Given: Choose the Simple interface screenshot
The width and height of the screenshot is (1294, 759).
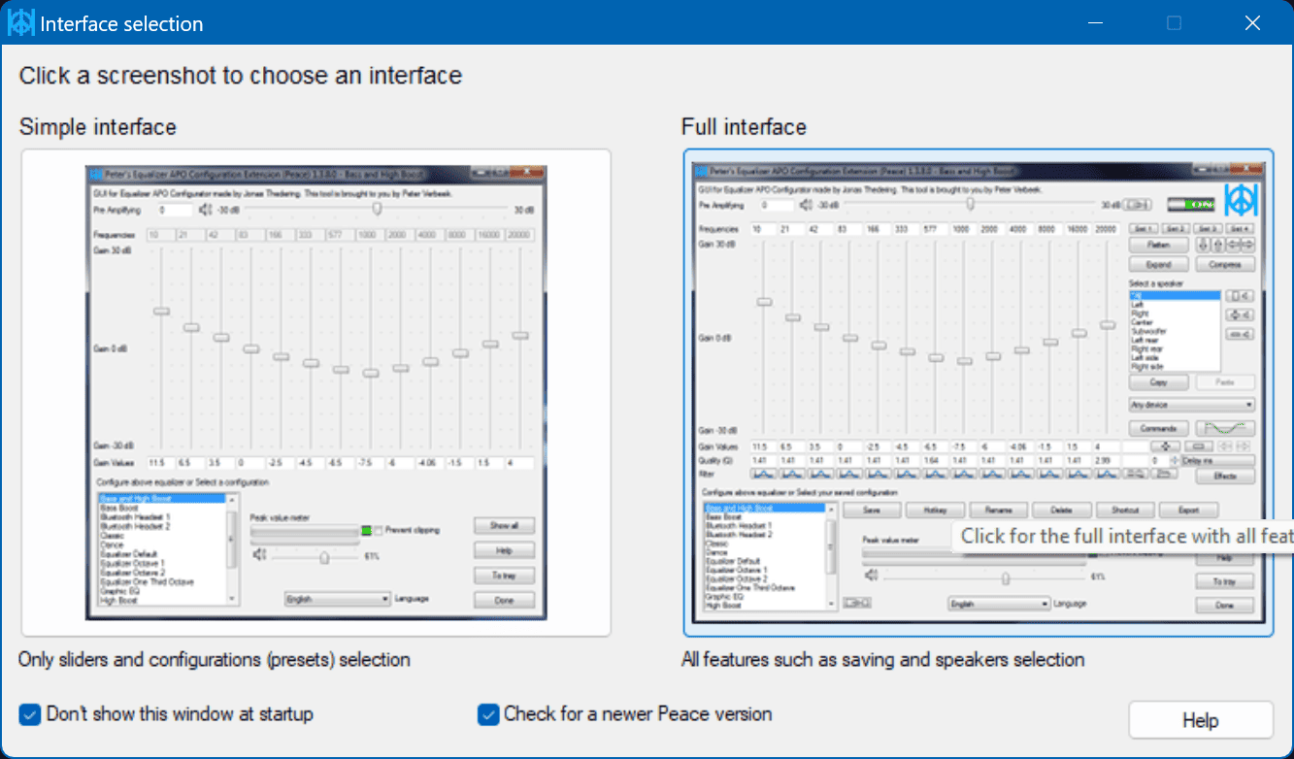Looking at the screenshot, I should point(315,392).
